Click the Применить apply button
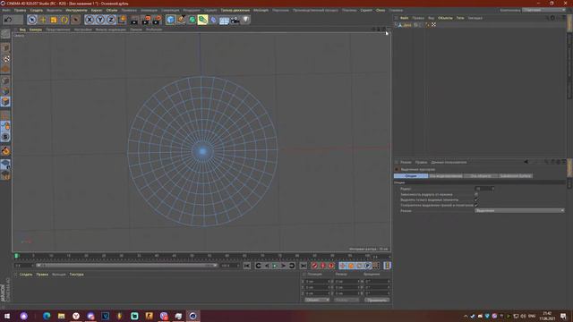573x322 pixels. 377,301
